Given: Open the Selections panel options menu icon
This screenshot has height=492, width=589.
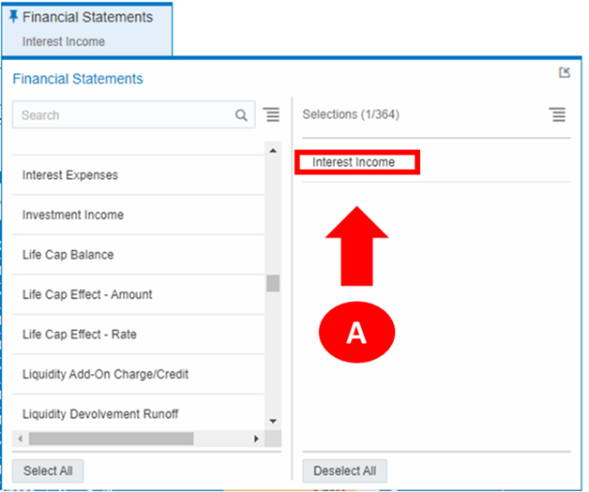Looking at the screenshot, I should pyautogui.click(x=557, y=115).
